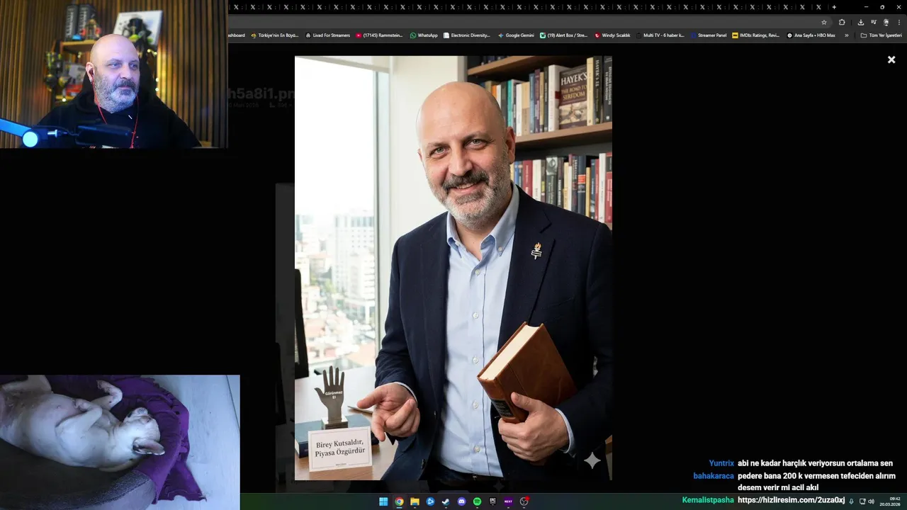Open the red-dotted icon at the taskbar's right end
Image resolution: width=907 pixels, height=510 pixels.
pos(524,501)
